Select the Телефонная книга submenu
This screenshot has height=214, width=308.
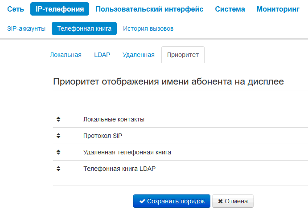click(84, 28)
